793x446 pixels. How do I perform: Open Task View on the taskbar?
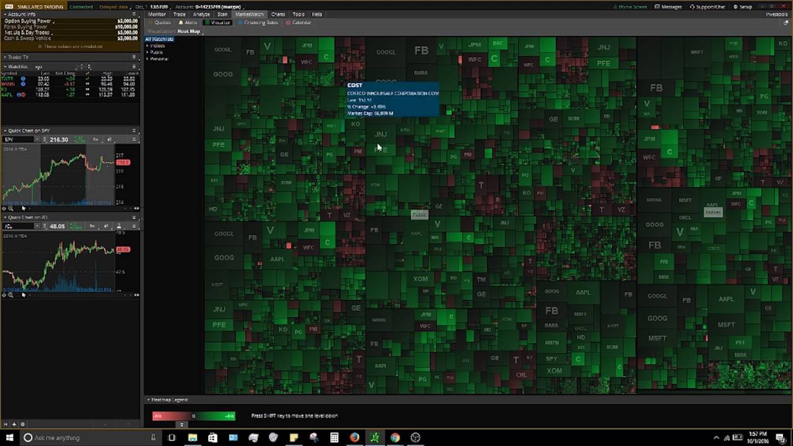[x=172, y=438]
